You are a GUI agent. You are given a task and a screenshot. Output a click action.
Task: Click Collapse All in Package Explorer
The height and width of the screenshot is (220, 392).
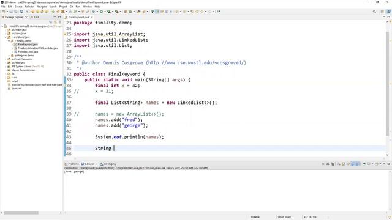[50, 22]
